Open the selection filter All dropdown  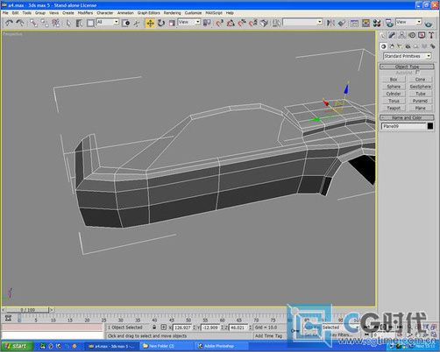tap(108, 22)
